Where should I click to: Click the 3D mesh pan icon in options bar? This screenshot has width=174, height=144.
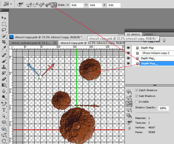click(x=41, y=5)
